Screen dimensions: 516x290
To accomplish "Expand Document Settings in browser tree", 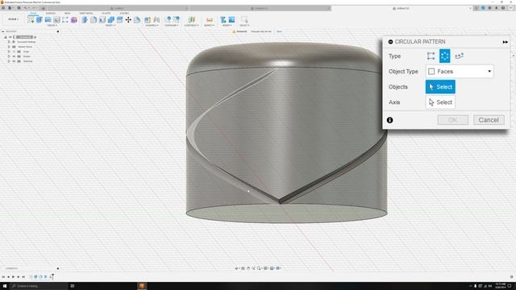I will [x=9, y=42].
